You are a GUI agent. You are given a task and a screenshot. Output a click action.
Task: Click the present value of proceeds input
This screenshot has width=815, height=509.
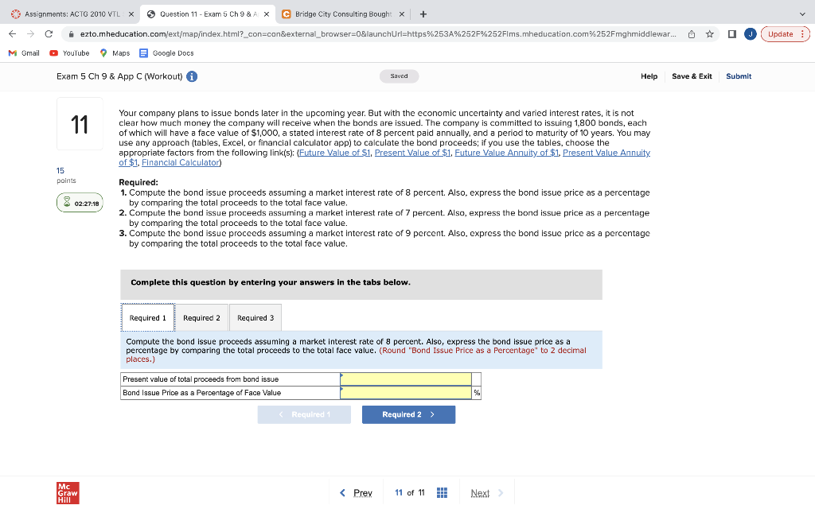(405, 379)
